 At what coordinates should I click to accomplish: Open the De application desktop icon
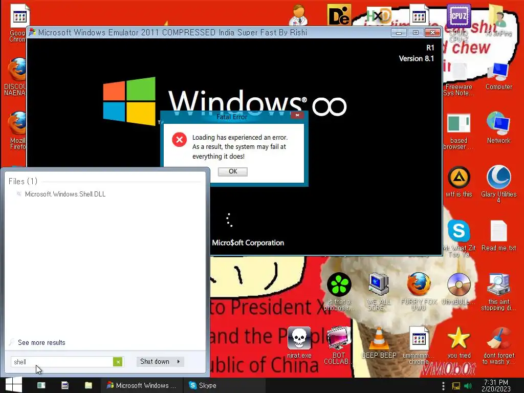(339, 15)
